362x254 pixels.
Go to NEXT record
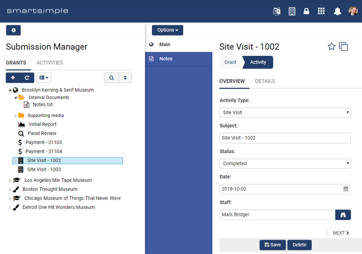(341, 233)
